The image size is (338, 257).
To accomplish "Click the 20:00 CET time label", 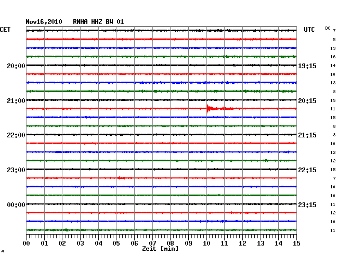I will 16,66.
